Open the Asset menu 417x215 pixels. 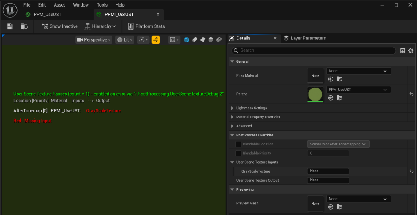[59, 5]
